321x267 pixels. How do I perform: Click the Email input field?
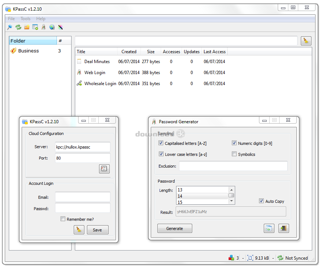coord(83,197)
